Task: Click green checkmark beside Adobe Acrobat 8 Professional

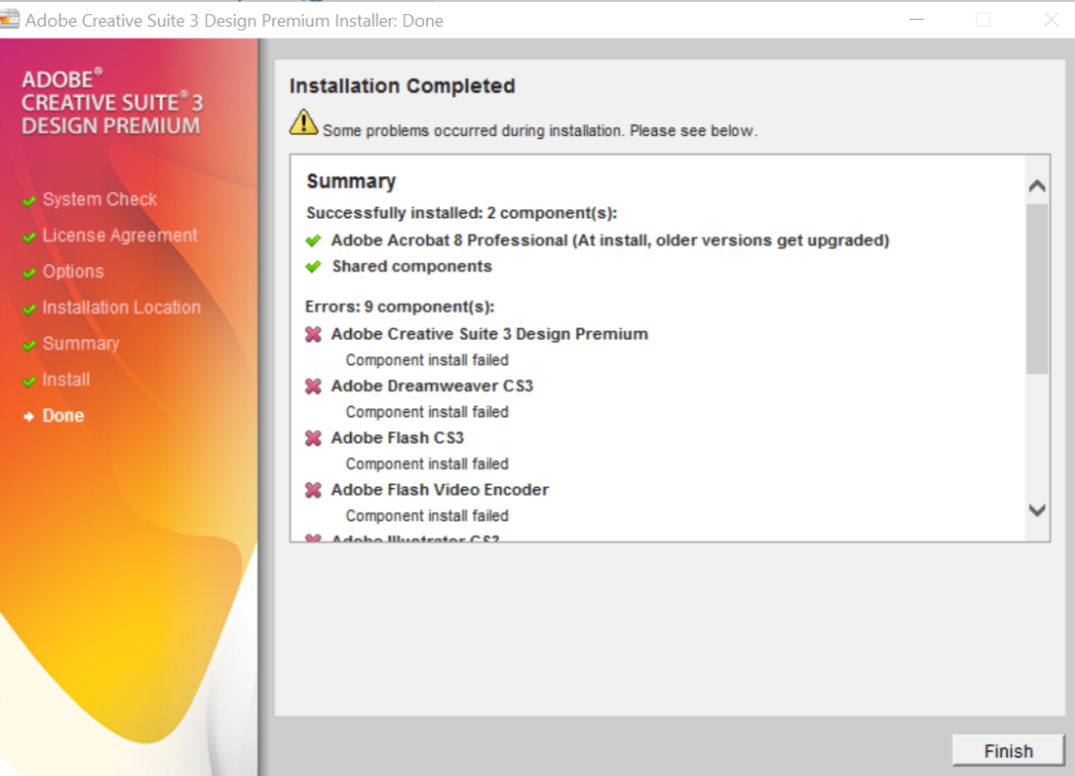Action: click(x=314, y=241)
